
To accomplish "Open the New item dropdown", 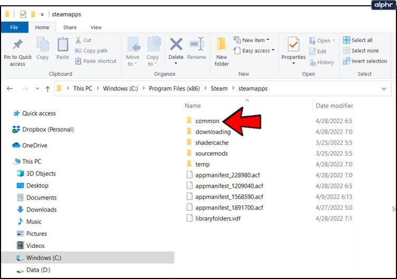I will pos(251,40).
